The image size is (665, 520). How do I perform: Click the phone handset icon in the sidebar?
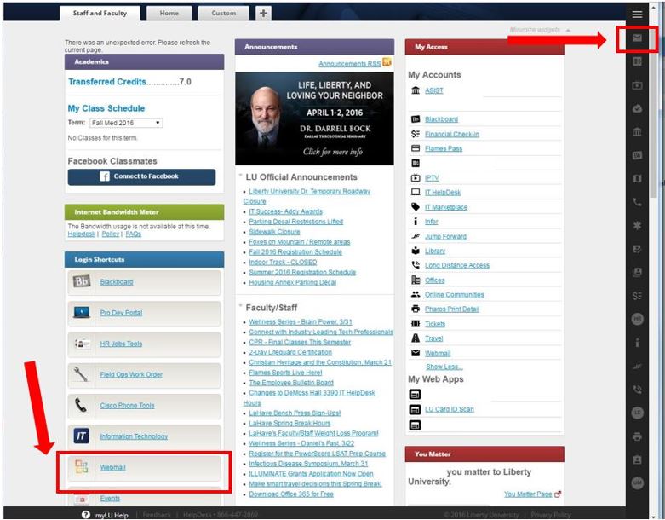pos(637,202)
